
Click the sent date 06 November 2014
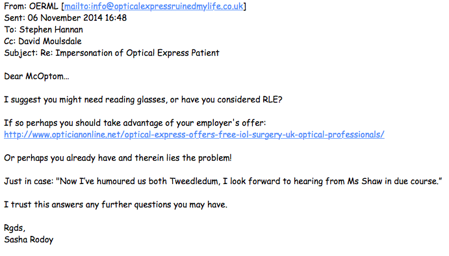65,17
